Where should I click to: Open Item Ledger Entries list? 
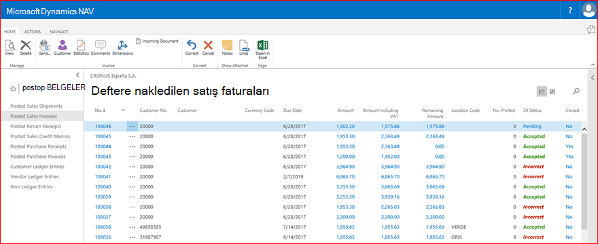tap(32, 186)
